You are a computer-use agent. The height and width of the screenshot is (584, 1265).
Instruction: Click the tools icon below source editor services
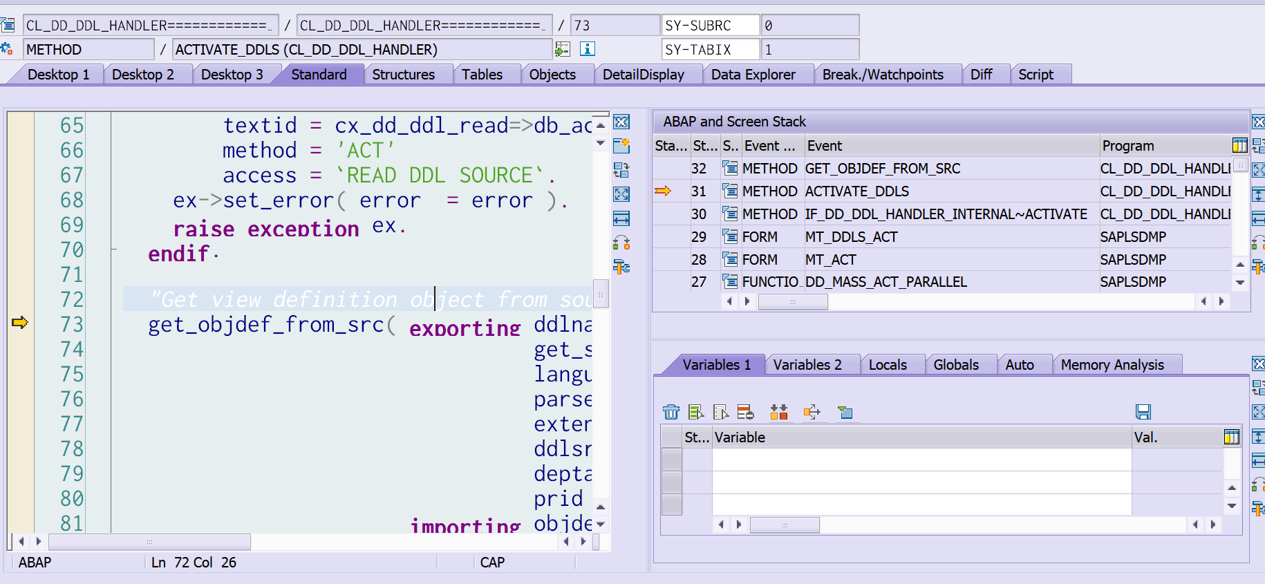(x=621, y=267)
